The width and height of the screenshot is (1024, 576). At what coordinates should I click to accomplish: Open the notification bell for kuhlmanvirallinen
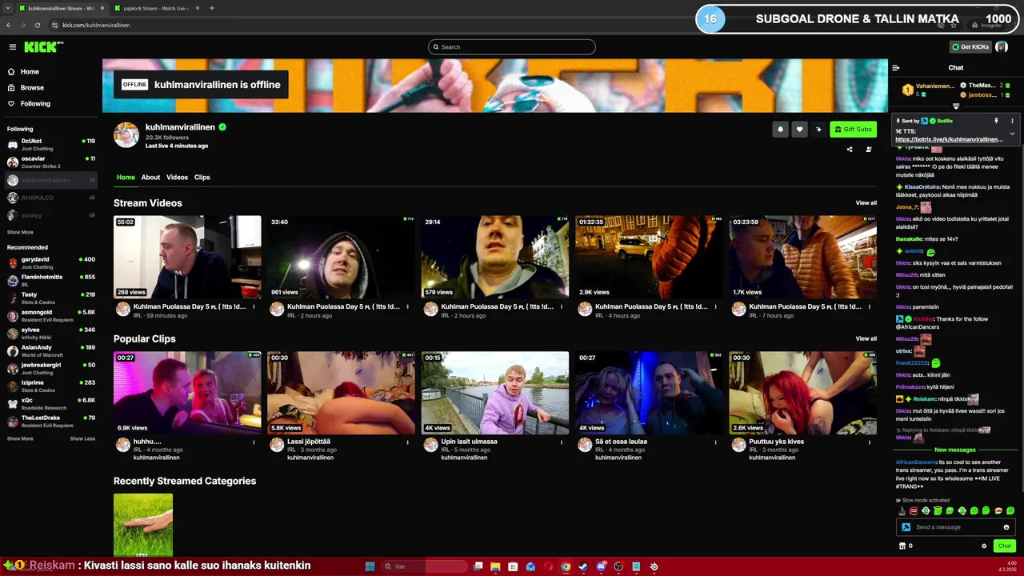coord(781,130)
